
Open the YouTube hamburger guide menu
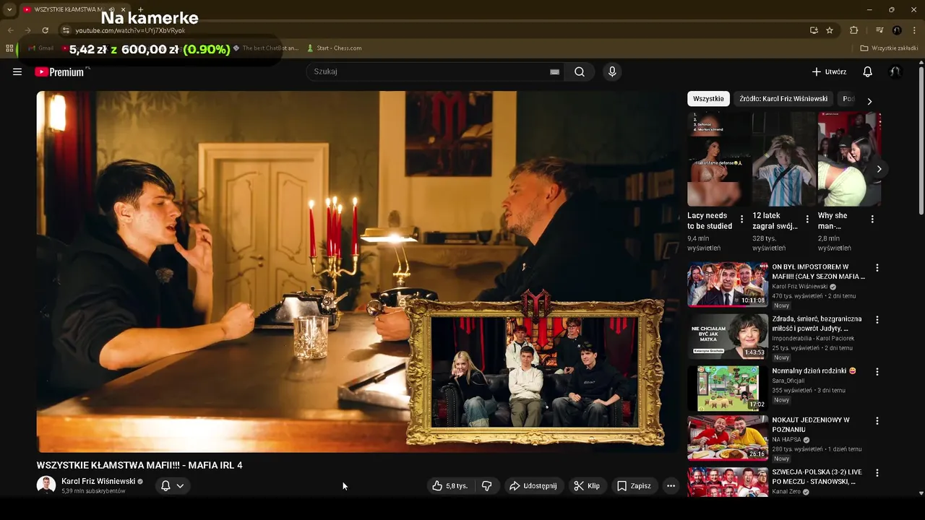click(x=17, y=71)
